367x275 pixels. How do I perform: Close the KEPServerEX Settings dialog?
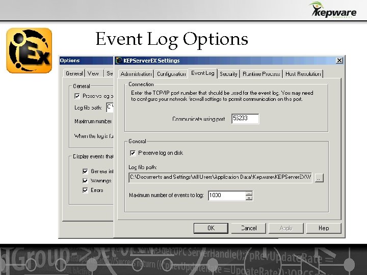(339, 61)
